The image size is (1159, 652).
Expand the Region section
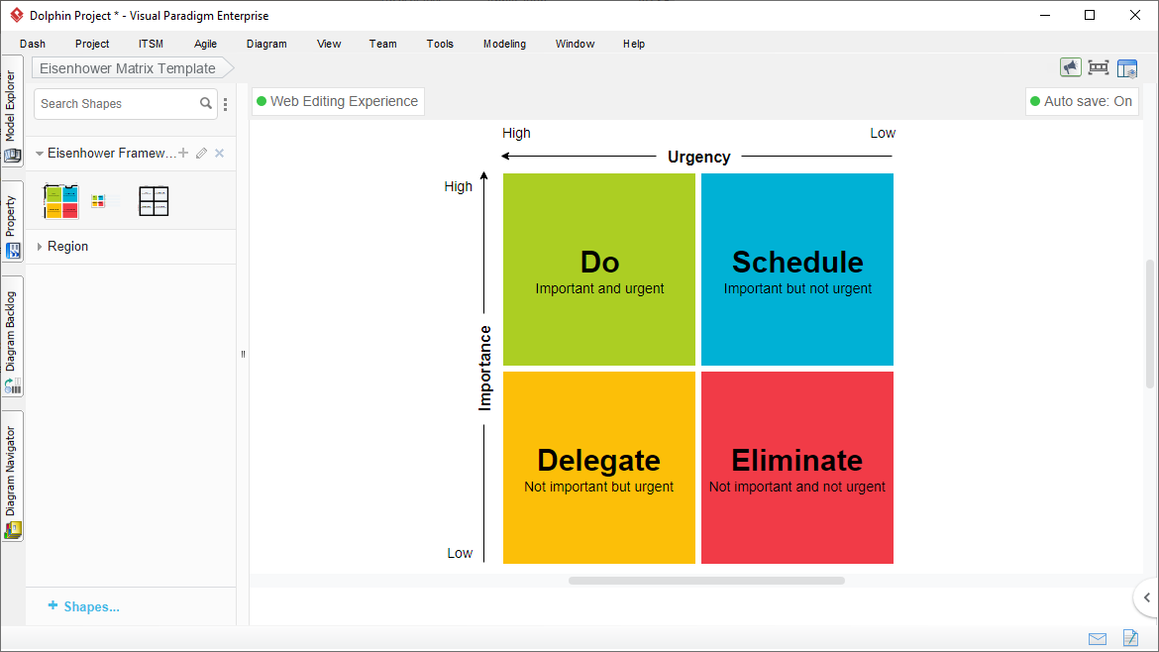point(40,247)
